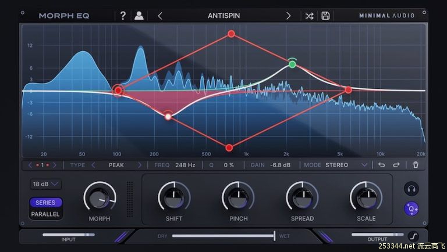Select the red node at 100 Hz
This screenshot has width=447, height=252.
pyautogui.click(x=118, y=91)
